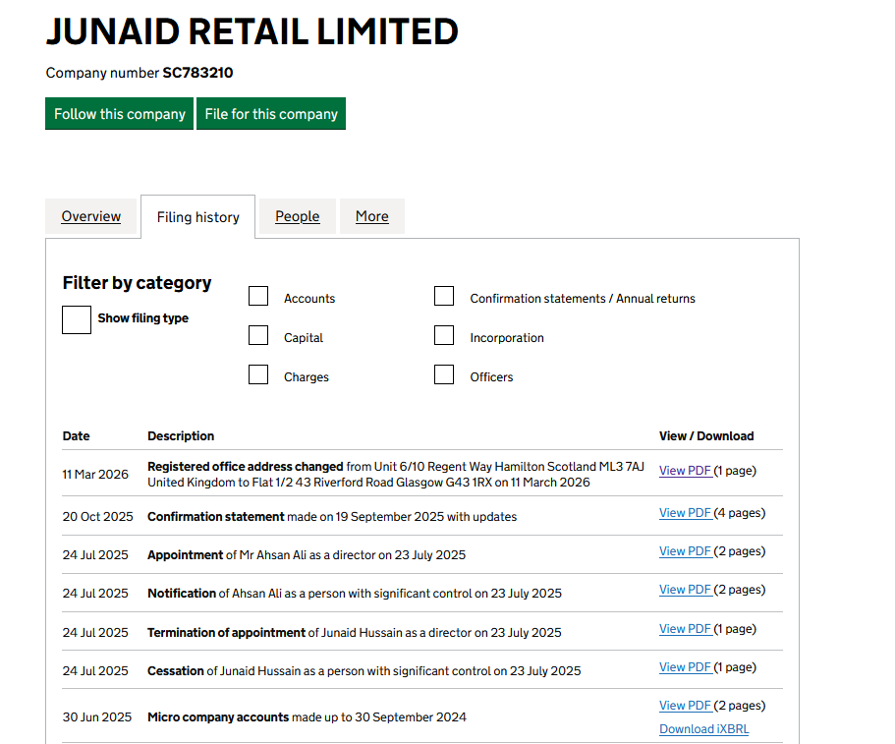Enable the Show filing type checkbox

[77, 319]
